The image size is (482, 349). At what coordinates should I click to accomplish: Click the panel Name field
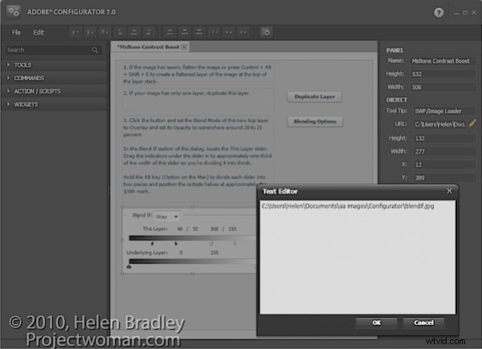[x=443, y=61]
